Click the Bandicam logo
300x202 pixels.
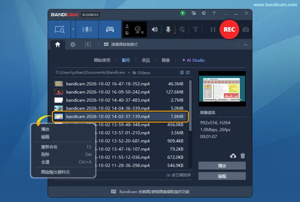64,15
